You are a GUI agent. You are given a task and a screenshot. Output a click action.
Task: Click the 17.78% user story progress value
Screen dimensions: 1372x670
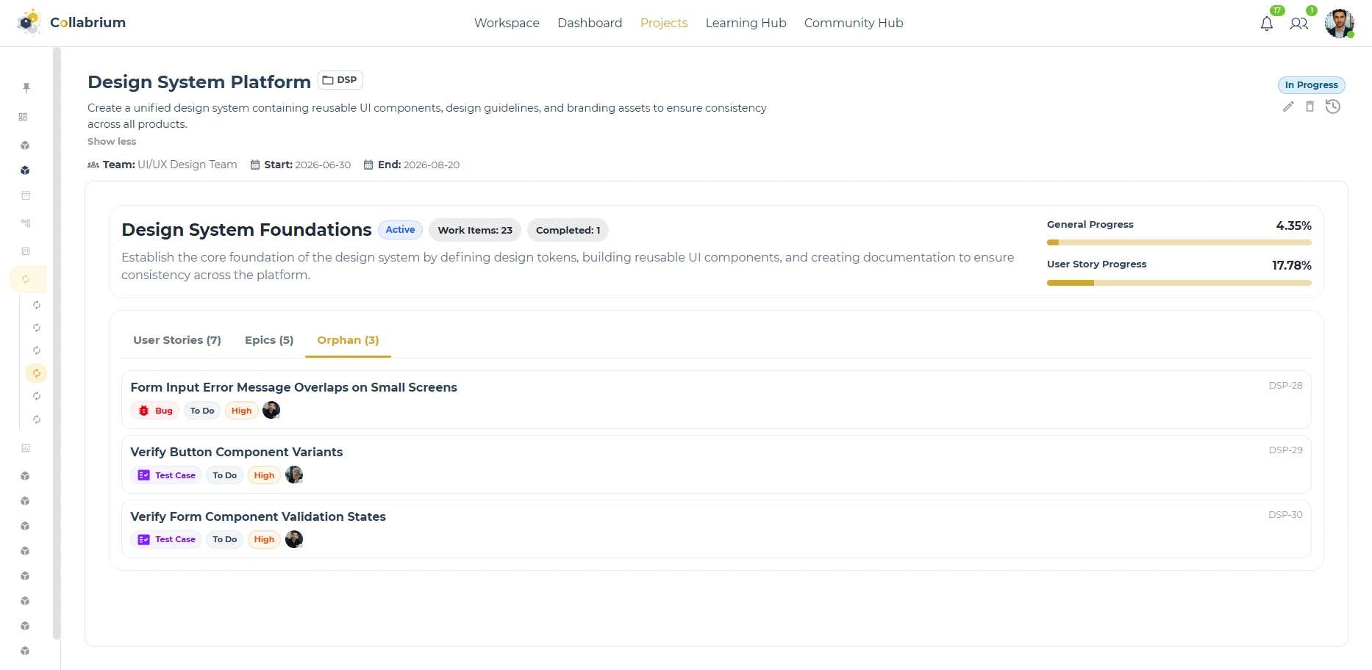tap(1292, 265)
